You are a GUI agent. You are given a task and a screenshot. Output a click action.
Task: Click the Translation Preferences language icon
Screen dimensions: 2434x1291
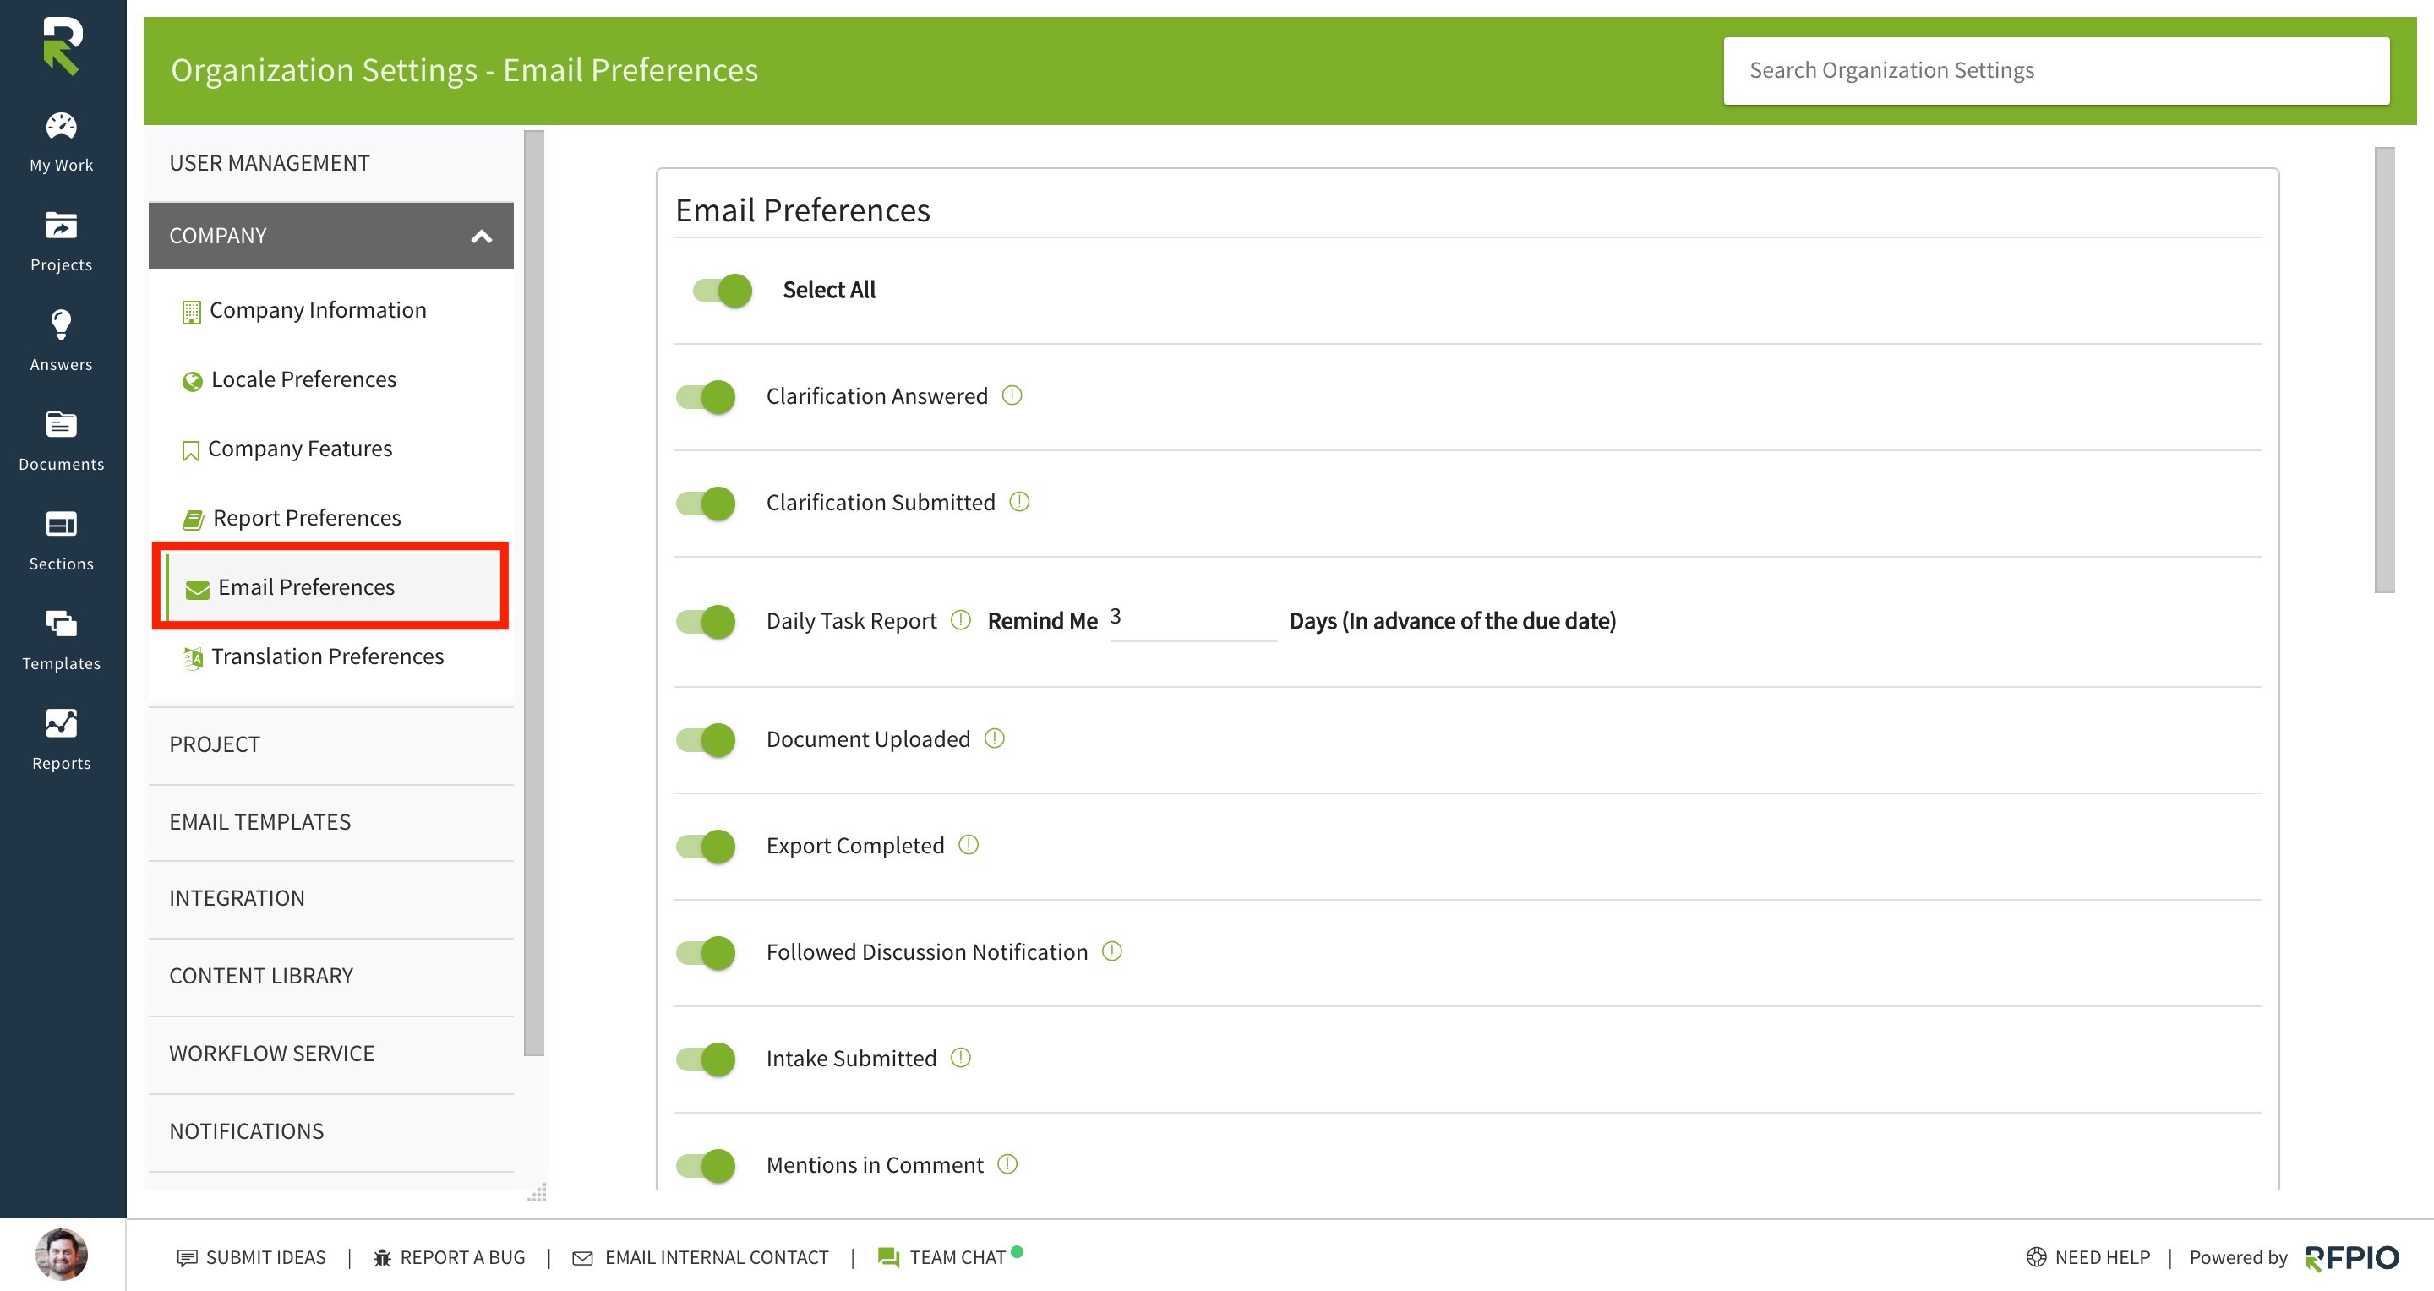[193, 658]
